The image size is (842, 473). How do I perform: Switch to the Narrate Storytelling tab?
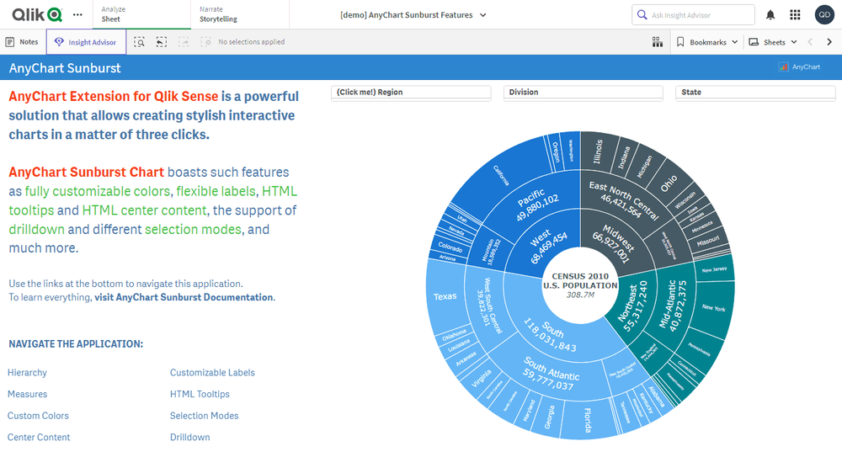click(x=218, y=14)
